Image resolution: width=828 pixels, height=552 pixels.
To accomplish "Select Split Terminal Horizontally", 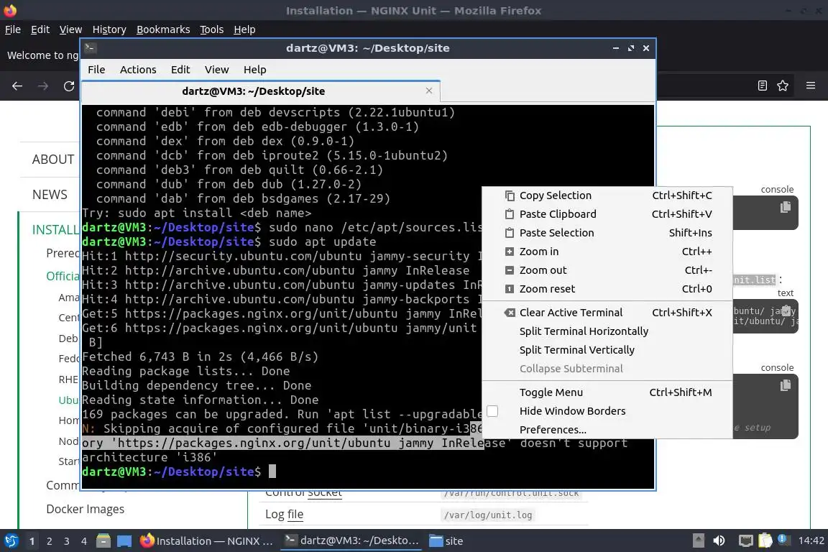I will pyautogui.click(x=607, y=331).
